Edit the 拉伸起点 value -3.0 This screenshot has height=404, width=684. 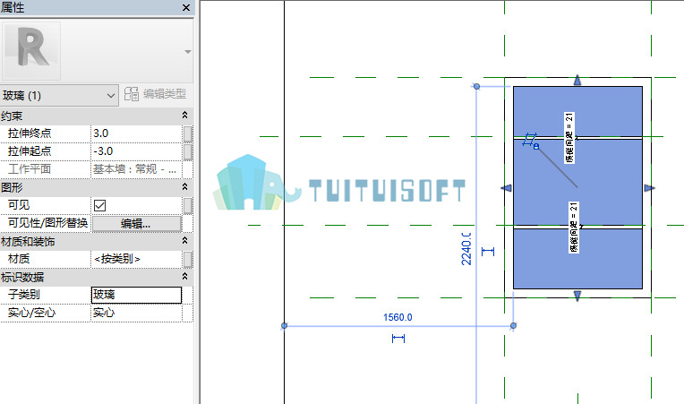click(136, 151)
